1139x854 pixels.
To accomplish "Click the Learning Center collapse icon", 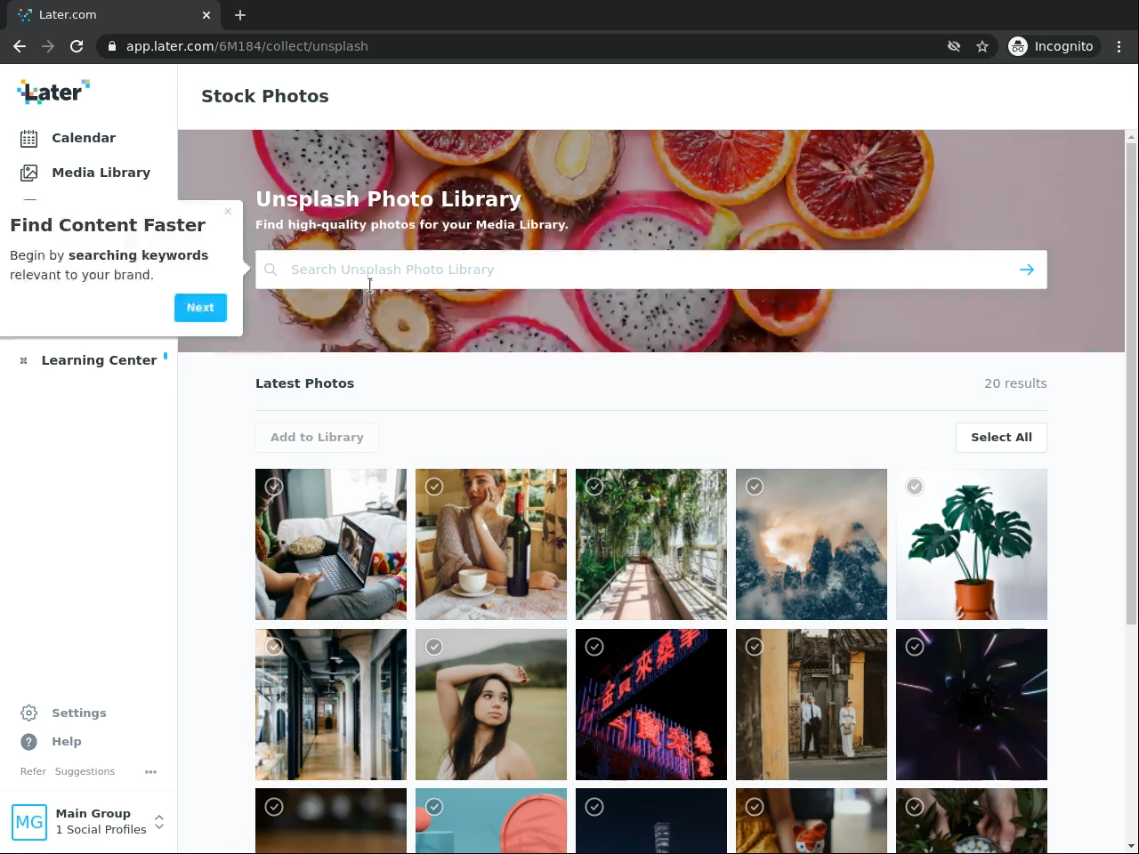I will pyautogui.click(x=24, y=360).
